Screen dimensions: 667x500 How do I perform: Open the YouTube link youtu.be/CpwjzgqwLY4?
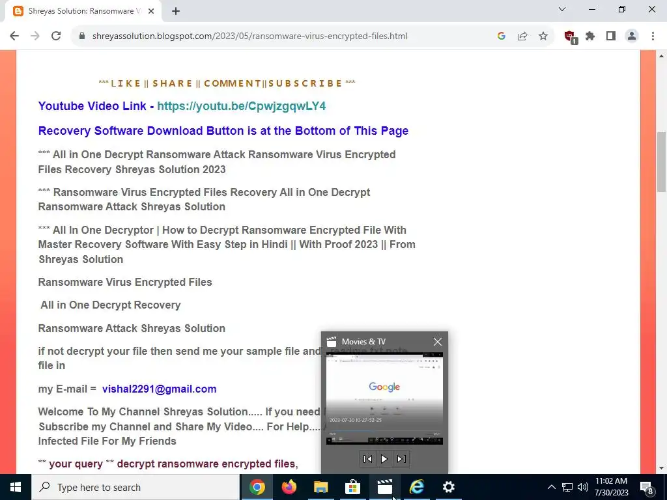pos(241,106)
